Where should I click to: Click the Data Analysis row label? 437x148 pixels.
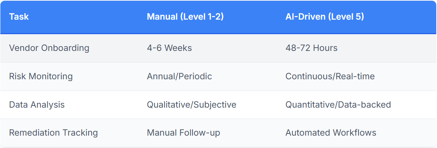(x=37, y=105)
